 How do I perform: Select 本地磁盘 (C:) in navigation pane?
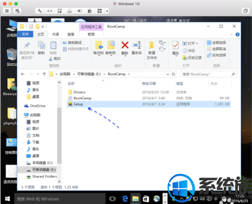point(40,163)
